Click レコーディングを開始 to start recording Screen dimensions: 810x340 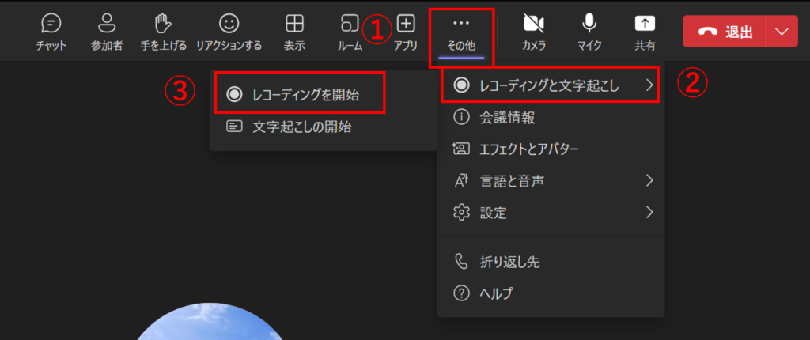tap(301, 95)
